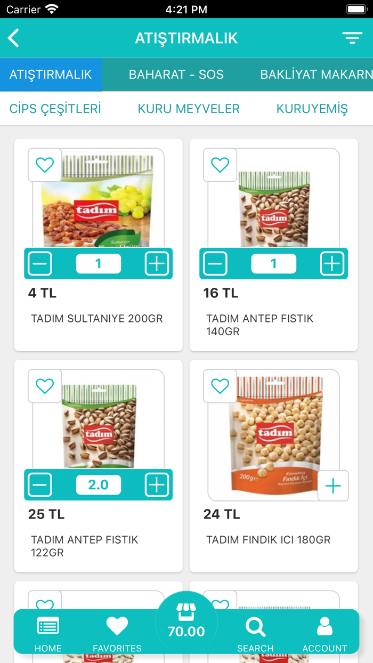Tap the Wi-Fi icon in status bar
Image resolution: width=373 pixels, height=663 pixels.
tap(52, 9)
